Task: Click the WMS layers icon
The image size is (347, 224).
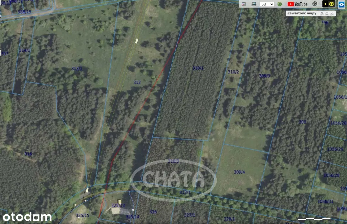Action: coord(254,4)
